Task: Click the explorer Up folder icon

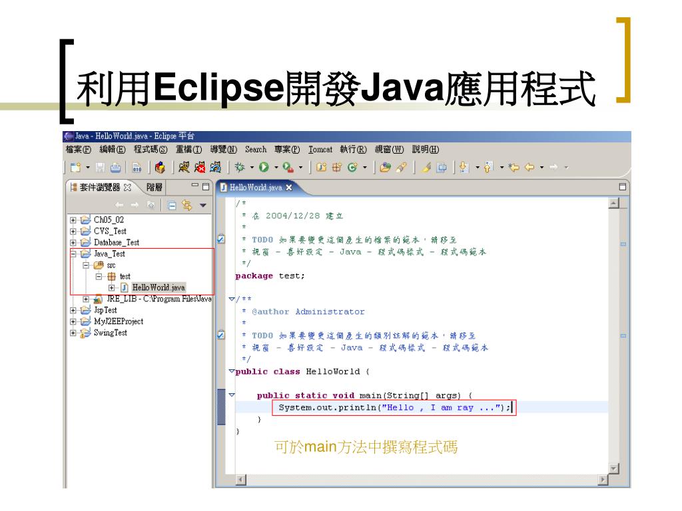Action: click(x=151, y=205)
